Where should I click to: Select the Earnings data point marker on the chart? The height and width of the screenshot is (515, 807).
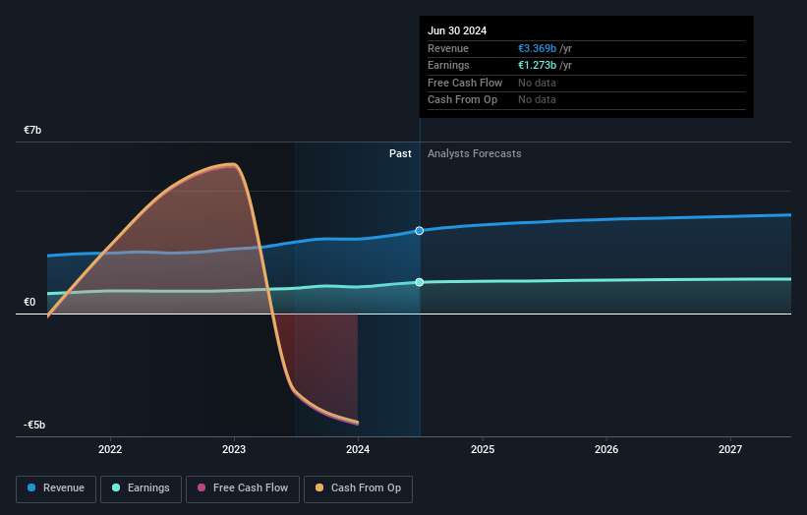420,282
